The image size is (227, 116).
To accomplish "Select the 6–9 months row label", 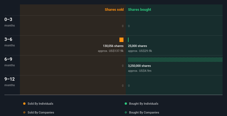I will pos(10,62).
